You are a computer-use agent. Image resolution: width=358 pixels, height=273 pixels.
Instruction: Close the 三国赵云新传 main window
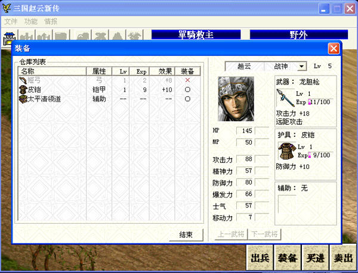pos(350,9)
